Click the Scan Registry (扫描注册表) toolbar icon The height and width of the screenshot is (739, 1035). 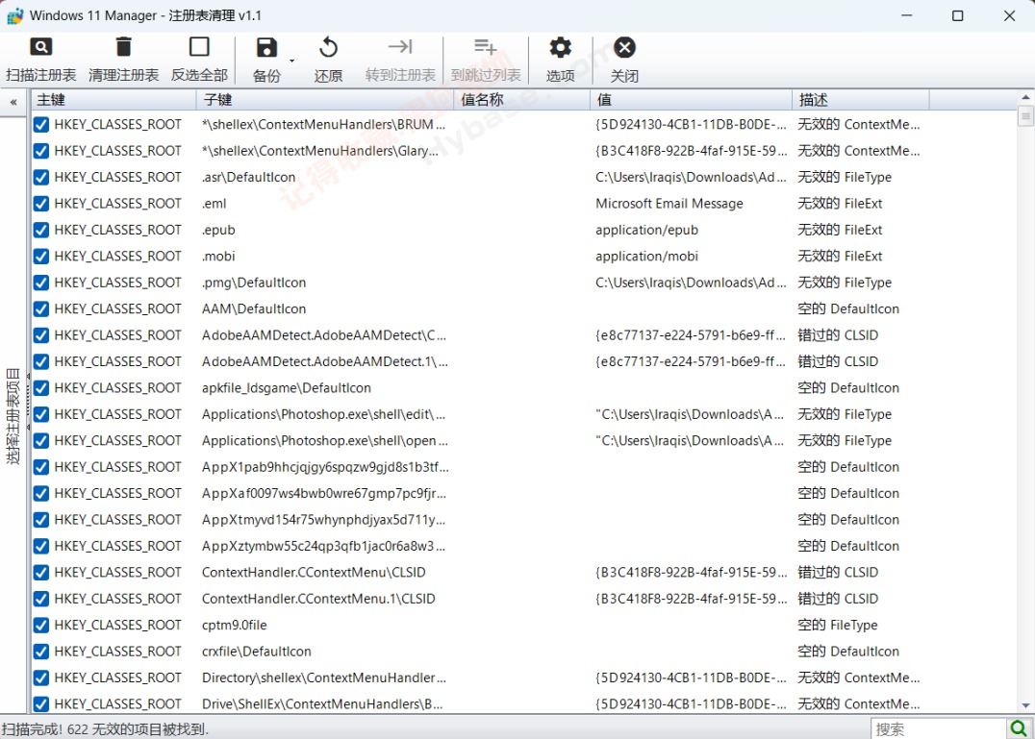41,47
